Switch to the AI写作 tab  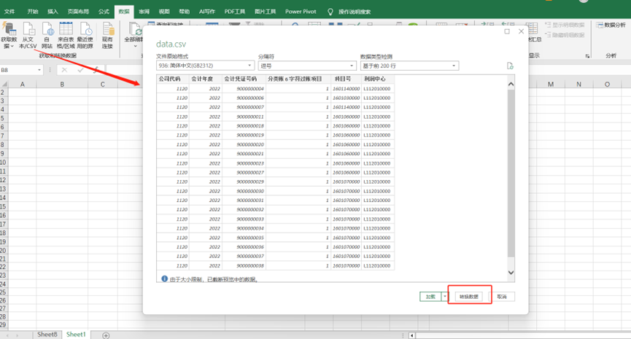[x=207, y=12]
